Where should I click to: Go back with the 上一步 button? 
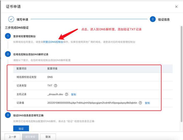pos(12,137)
